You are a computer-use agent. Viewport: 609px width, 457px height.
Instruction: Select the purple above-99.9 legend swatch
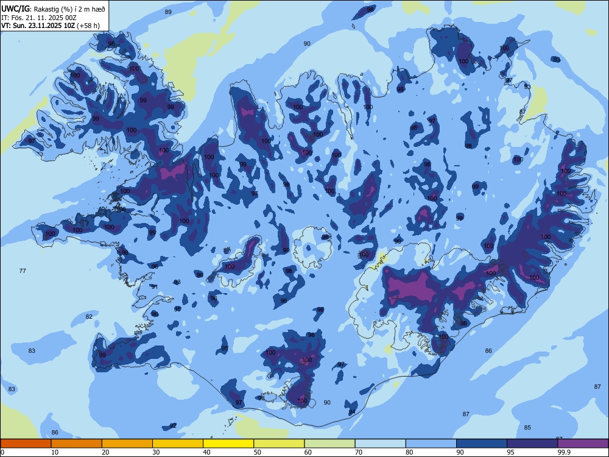pyautogui.click(x=583, y=444)
